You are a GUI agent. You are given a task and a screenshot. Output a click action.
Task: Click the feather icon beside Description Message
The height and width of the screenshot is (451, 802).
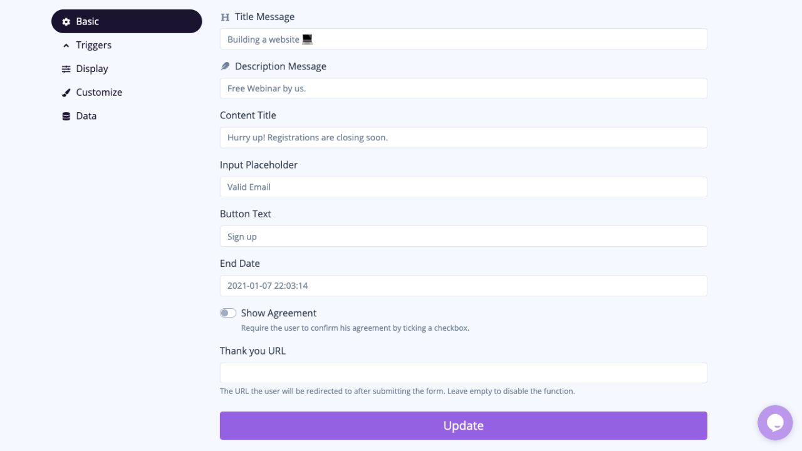click(x=226, y=66)
